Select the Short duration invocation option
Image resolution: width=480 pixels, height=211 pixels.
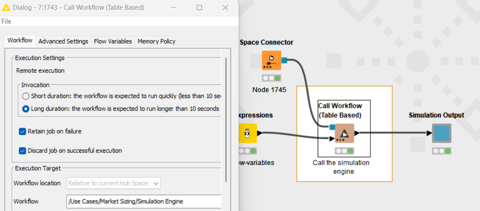coord(26,96)
